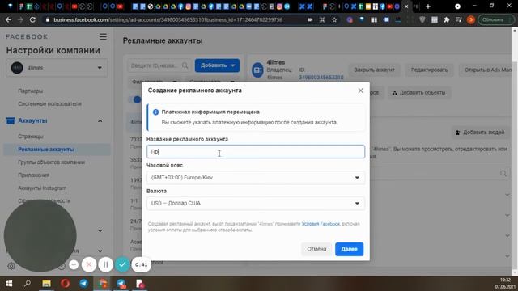This screenshot has width=518, height=291.
Task: Click the Отмена button
Action: 316,249
